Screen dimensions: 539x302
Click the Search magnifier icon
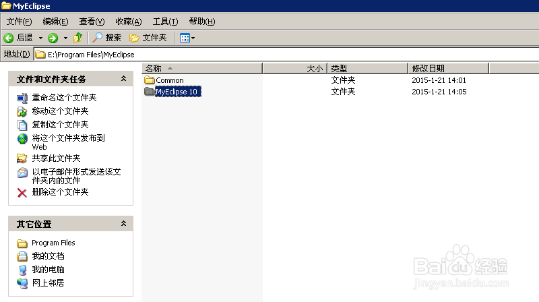[x=98, y=37]
